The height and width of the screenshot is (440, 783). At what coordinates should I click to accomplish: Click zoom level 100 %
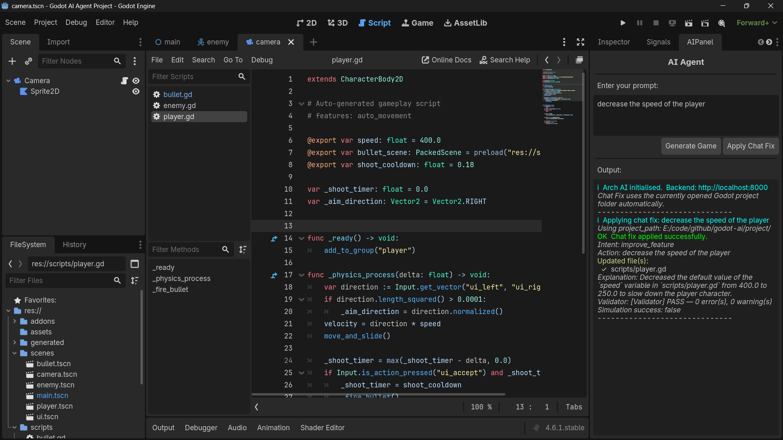tap(481, 407)
